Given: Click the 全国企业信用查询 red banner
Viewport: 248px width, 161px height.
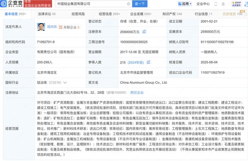Looking at the screenshot, I should pos(38,4).
